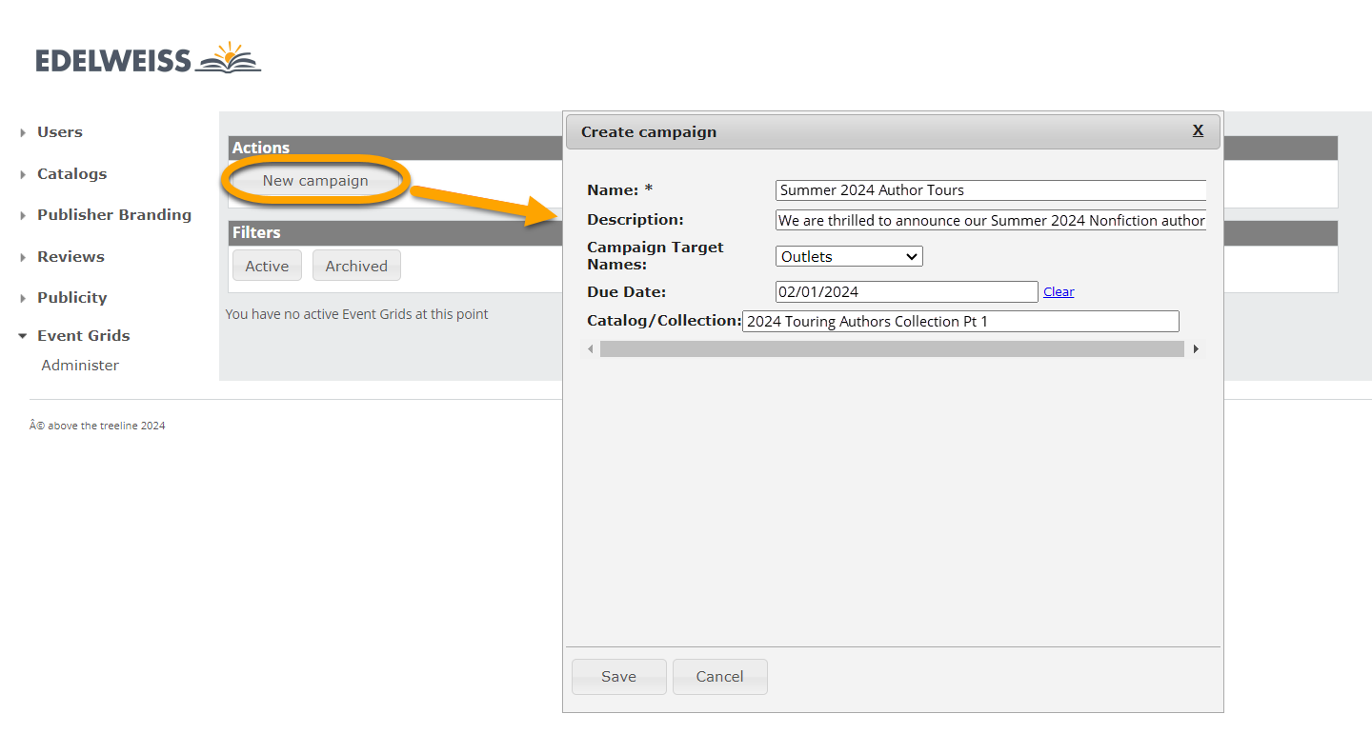Open Publisher Branding in sidebar
Screen dimensions: 1372x754
click(114, 215)
